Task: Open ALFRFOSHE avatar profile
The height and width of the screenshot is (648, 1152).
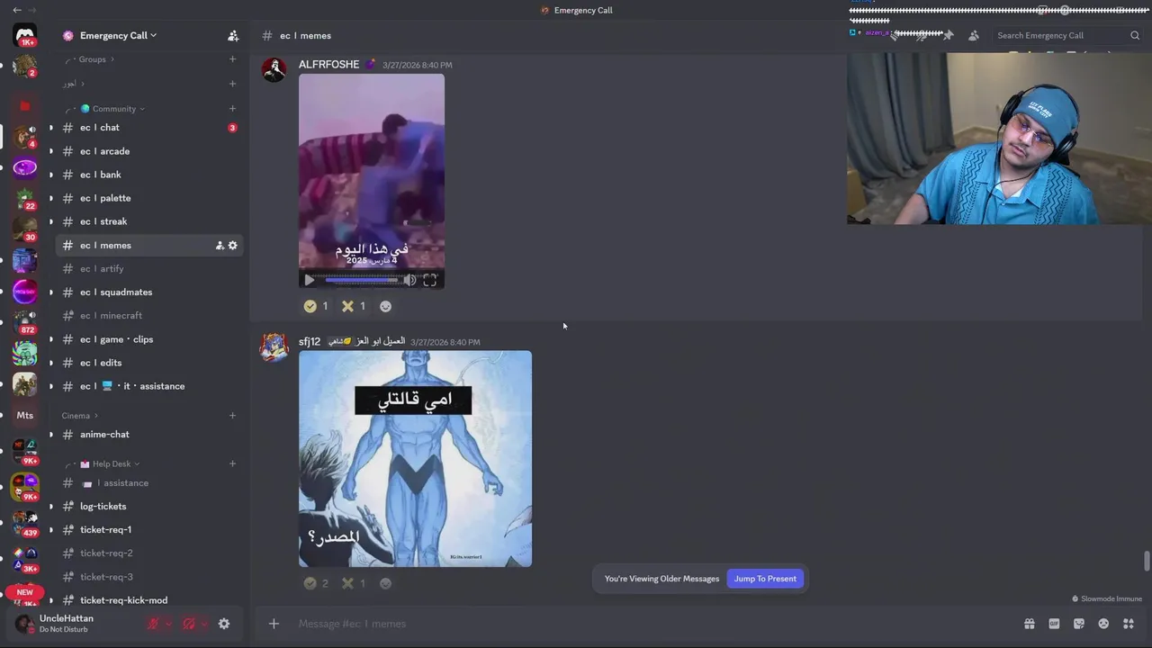Action: click(x=274, y=69)
